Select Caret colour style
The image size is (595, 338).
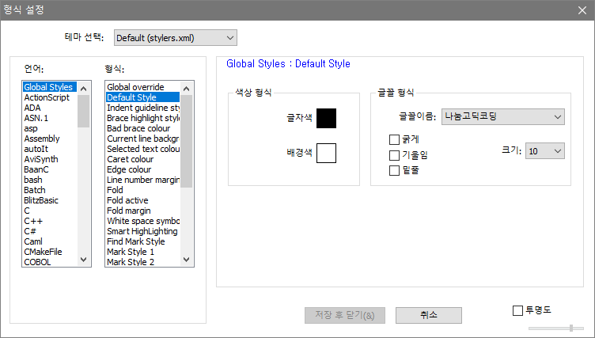click(x=142, y=159)
